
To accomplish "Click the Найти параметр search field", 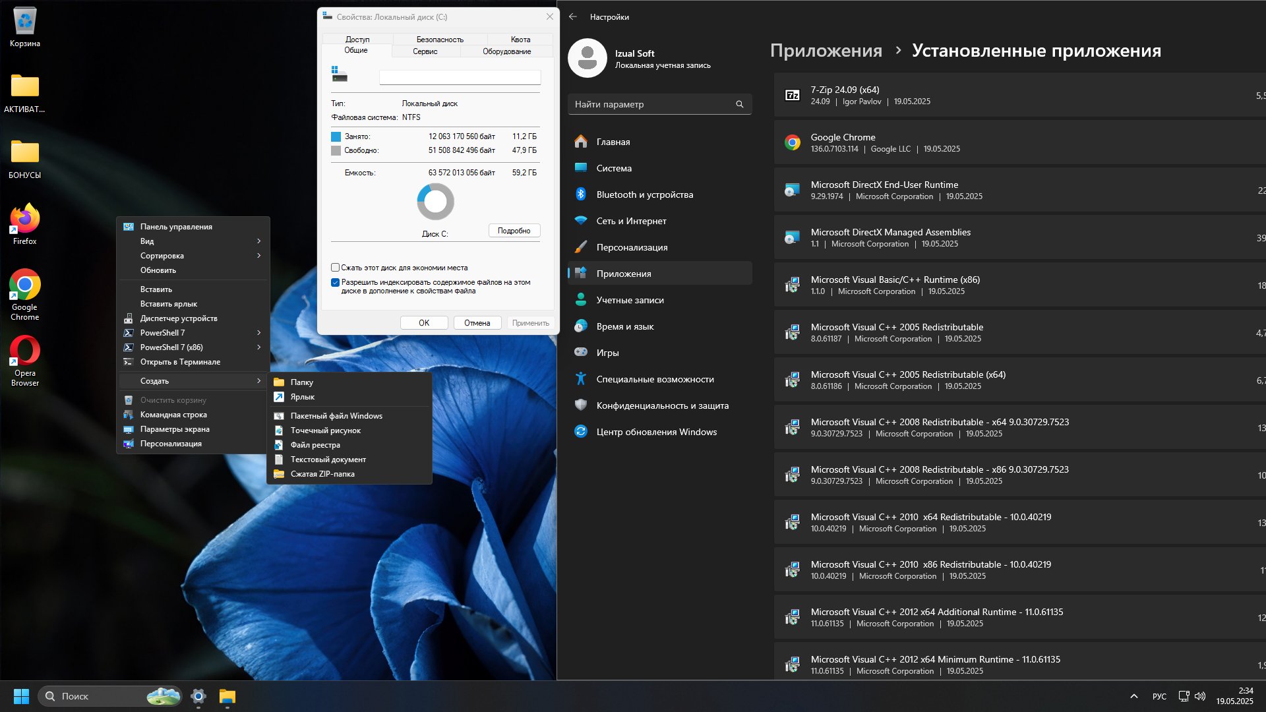I will pyautogui.click(x=659, y=104).
